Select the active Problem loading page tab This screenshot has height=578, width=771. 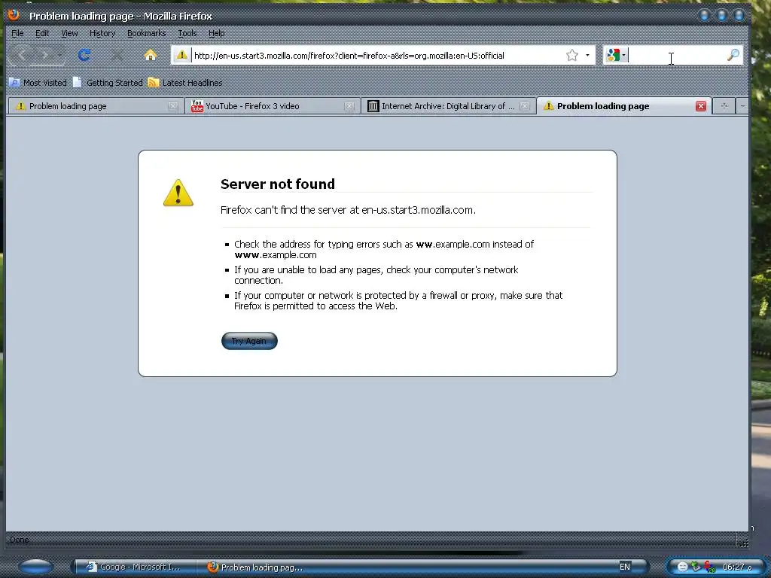(623, 106)
